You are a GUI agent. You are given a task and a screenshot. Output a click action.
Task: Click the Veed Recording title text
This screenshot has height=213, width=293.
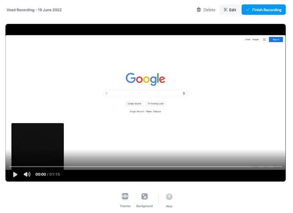pos(34,10)
